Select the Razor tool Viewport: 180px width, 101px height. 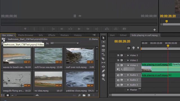[103, 59]
